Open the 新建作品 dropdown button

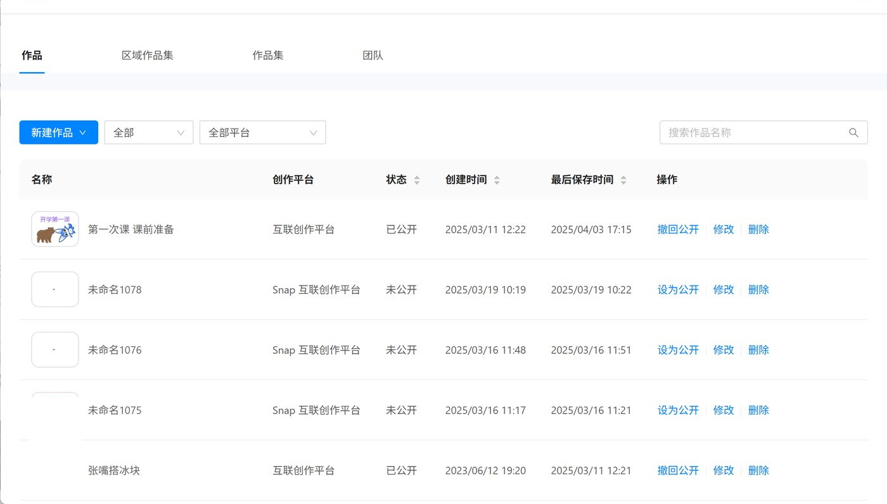(x=58, y=132)
